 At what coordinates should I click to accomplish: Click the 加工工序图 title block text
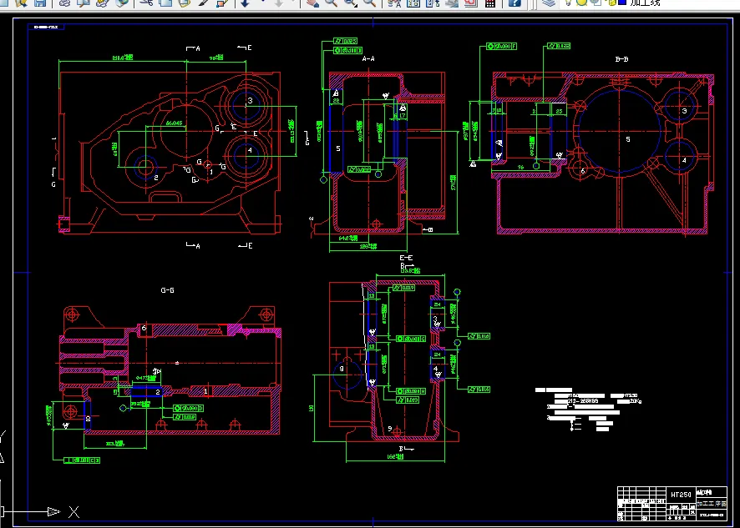click(712, 504)
